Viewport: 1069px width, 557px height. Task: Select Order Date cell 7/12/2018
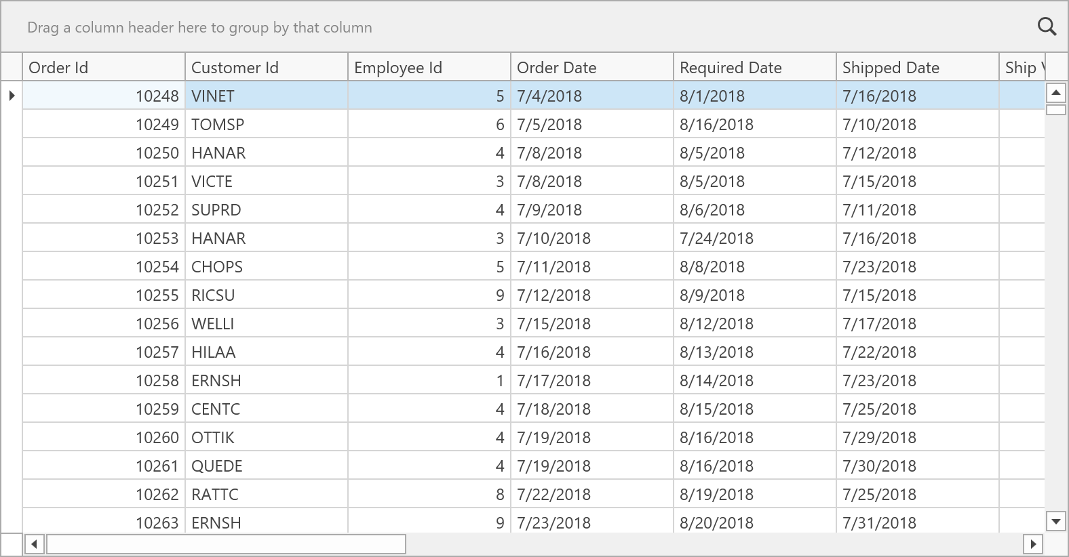click(x=592, y=295)
